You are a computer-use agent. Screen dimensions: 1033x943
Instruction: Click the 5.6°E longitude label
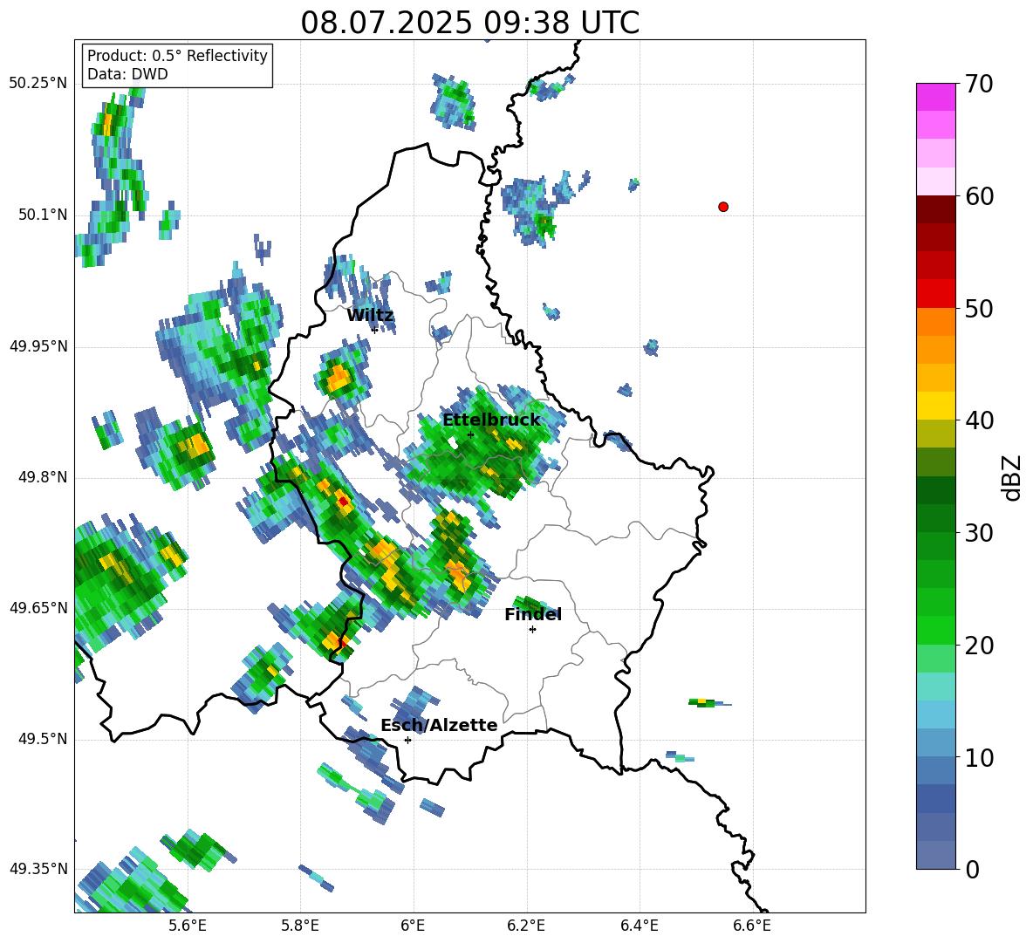(x=188, y=926)
